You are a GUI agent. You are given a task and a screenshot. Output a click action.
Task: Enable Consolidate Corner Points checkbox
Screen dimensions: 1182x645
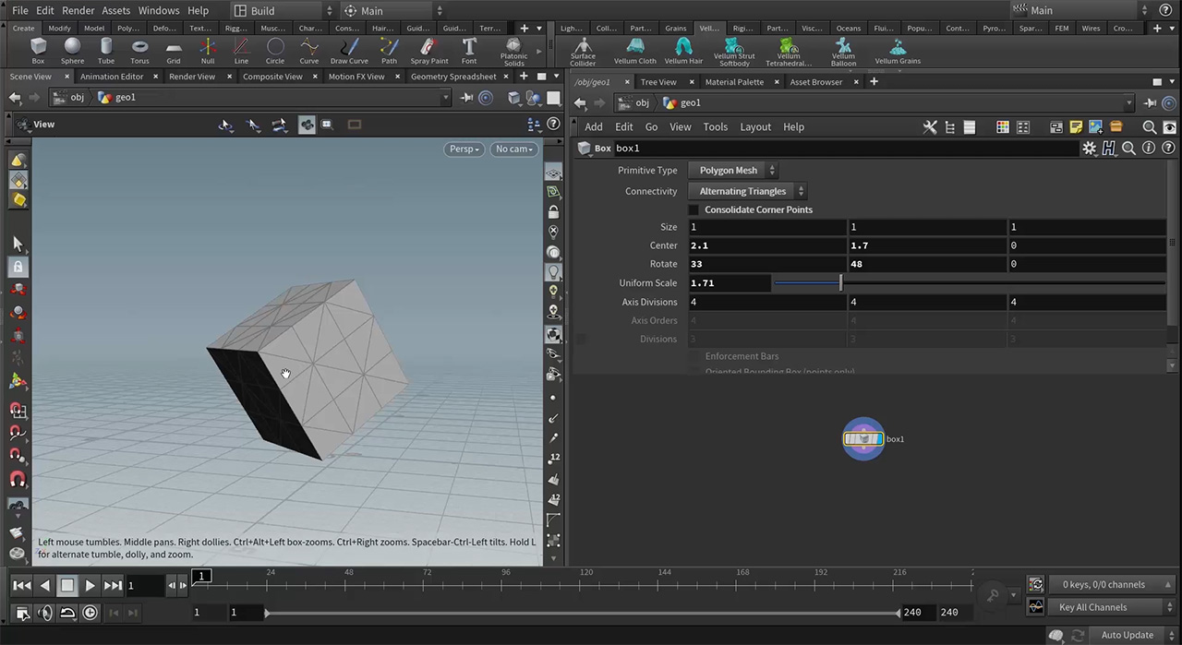694,209
